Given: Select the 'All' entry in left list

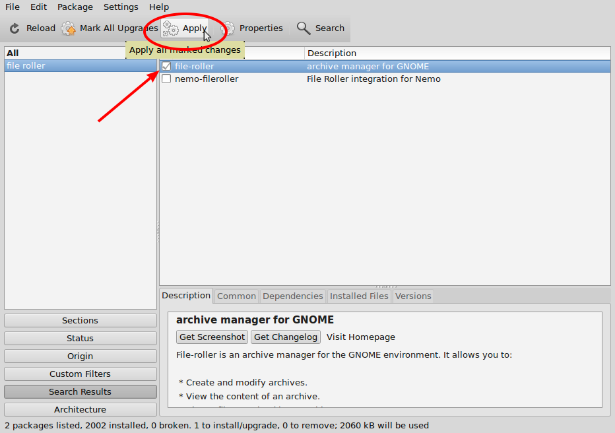Looking at the screenshot, I should point(13,53).
